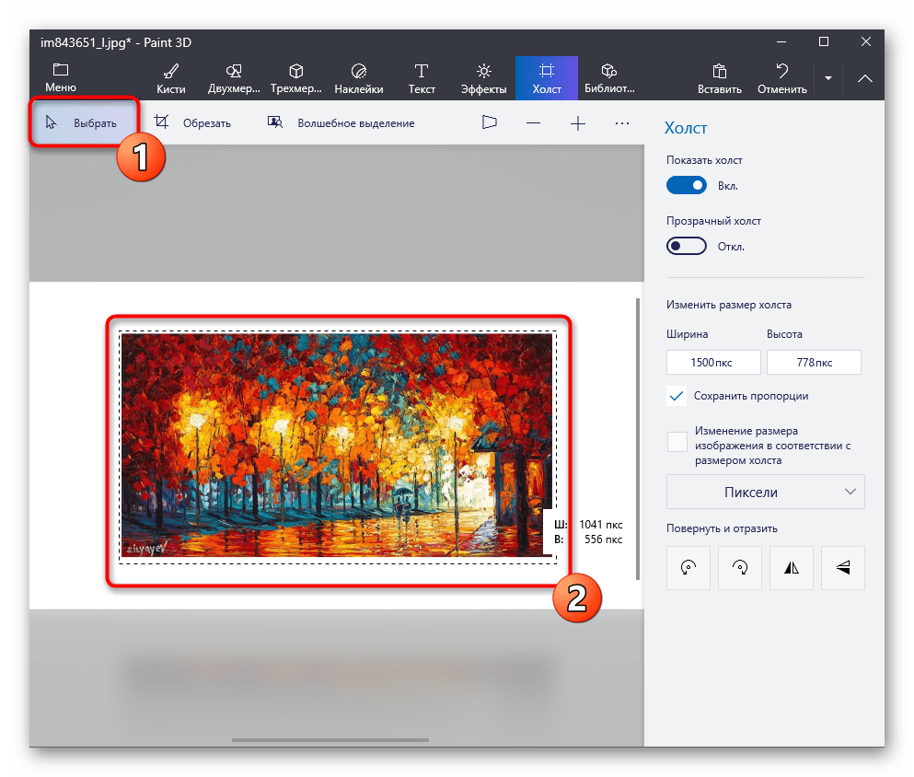
Task: Open the Кисти (Brushes) tool
Action: [x=171, y=78]
